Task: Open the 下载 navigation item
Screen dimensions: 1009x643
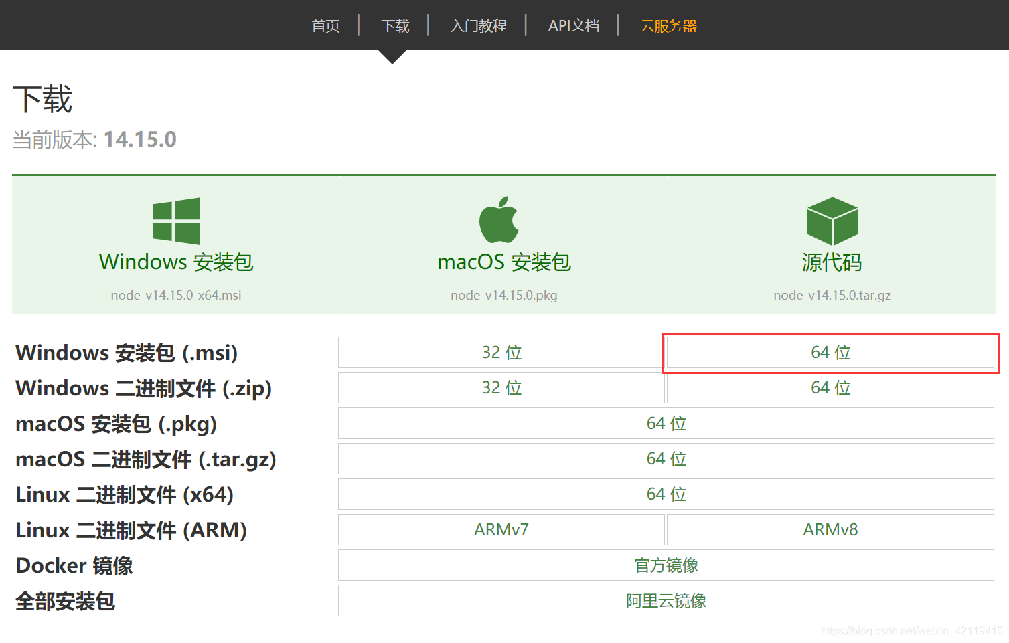Action: (395, 26)
